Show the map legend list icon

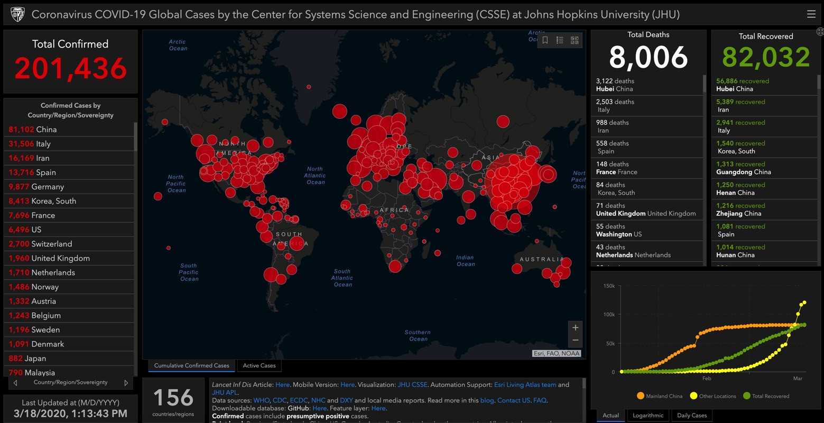coord(560,40)
